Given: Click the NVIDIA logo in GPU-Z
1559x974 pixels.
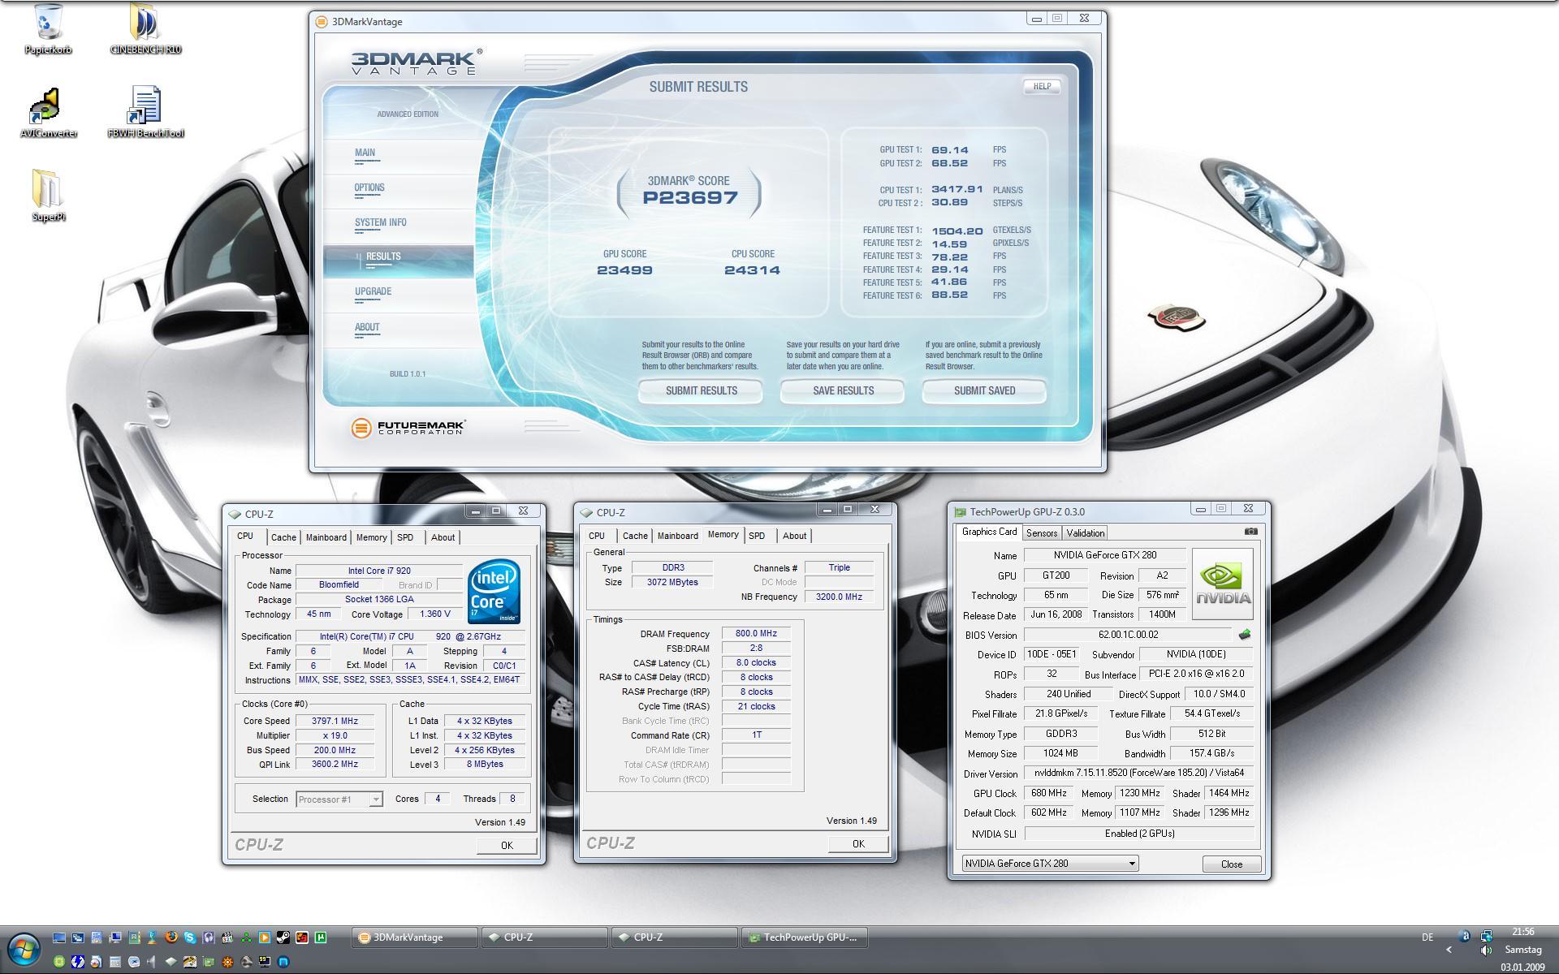Looking at the screenshot, I should click(1223, 584).
